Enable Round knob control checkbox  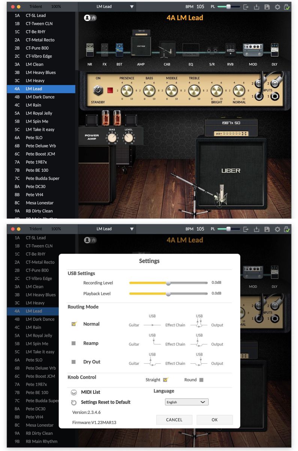point(201,380)
